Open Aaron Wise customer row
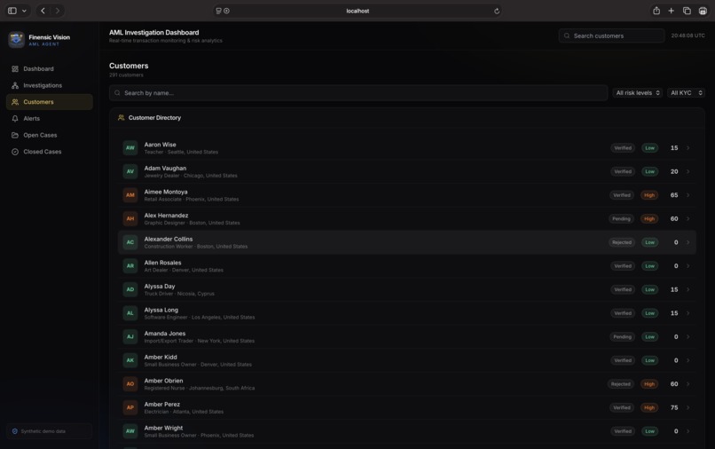The image size is (715, 449). coord(407,148)
